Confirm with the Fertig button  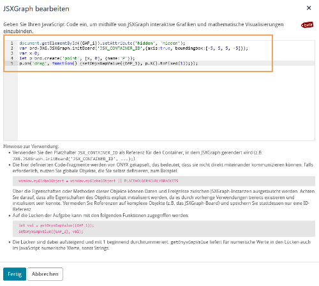pos(15,274)
